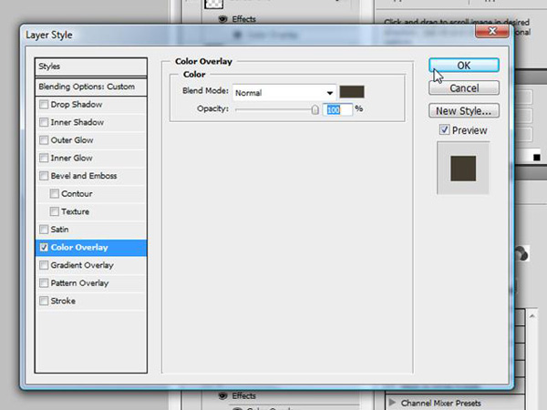Select the Pattern Overlay label

(80, 283)
